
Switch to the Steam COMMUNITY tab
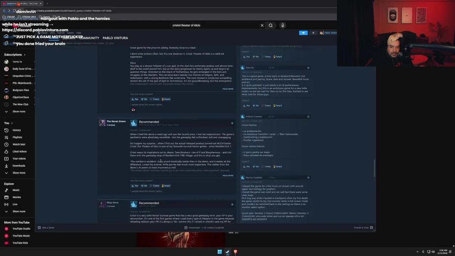(x=89, y=38)
